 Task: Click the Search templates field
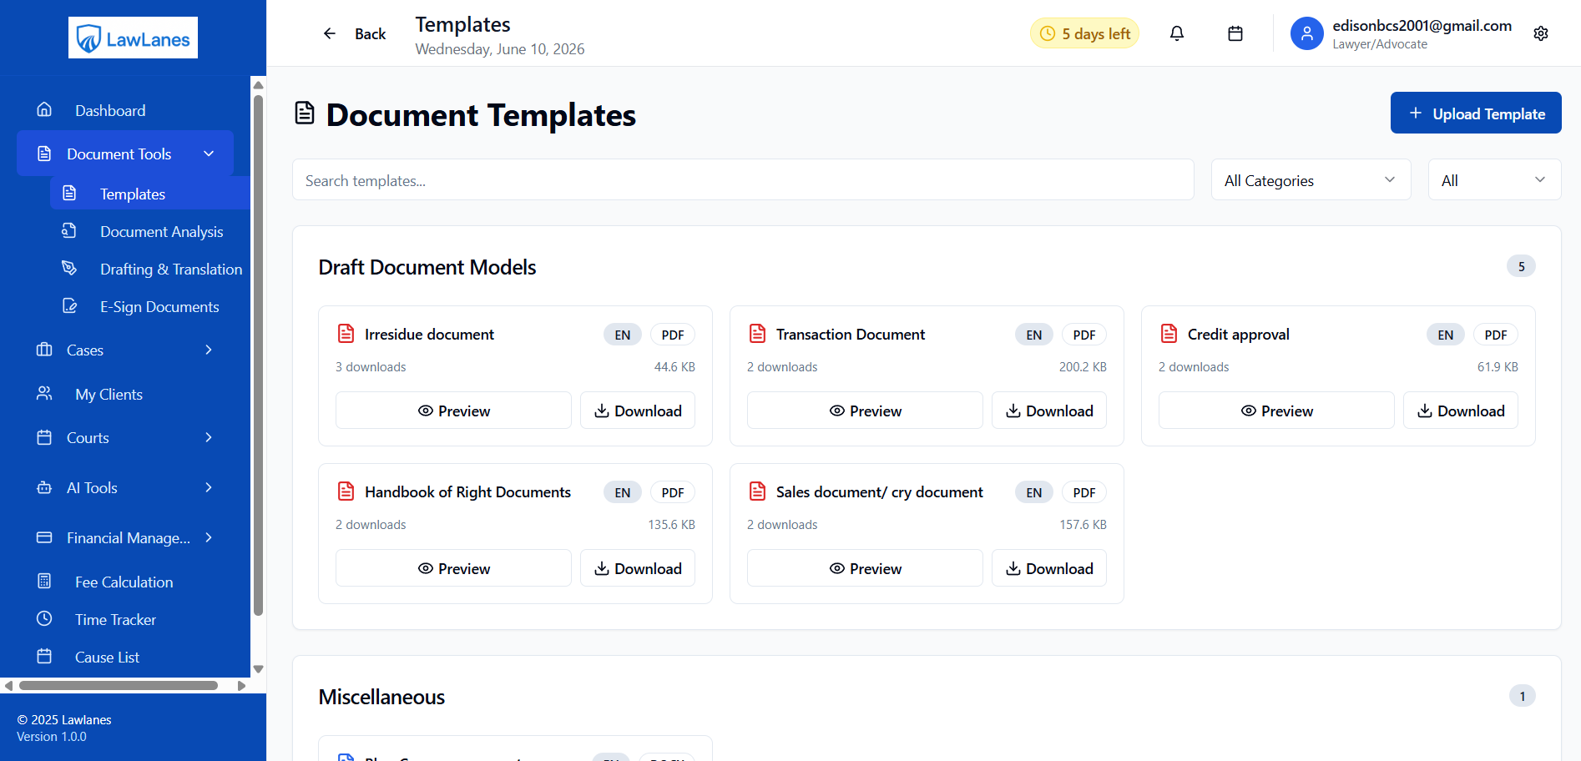743,179
